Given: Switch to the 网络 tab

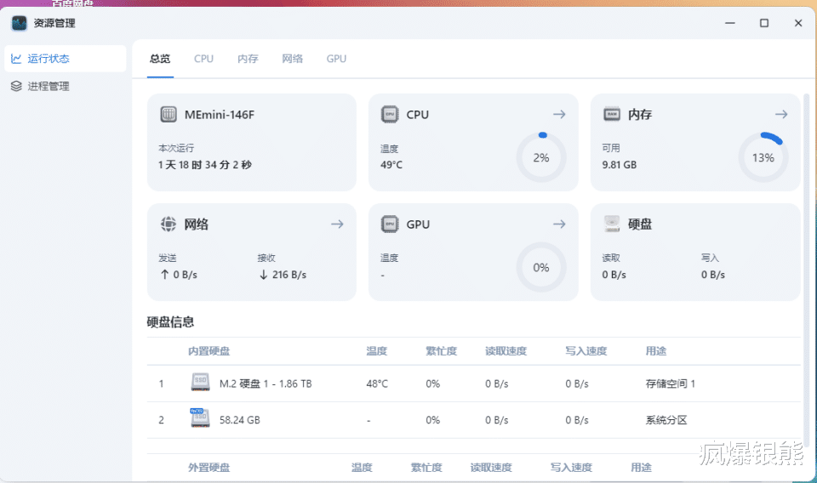Looking at the screenshot, I should pos(292,59).
